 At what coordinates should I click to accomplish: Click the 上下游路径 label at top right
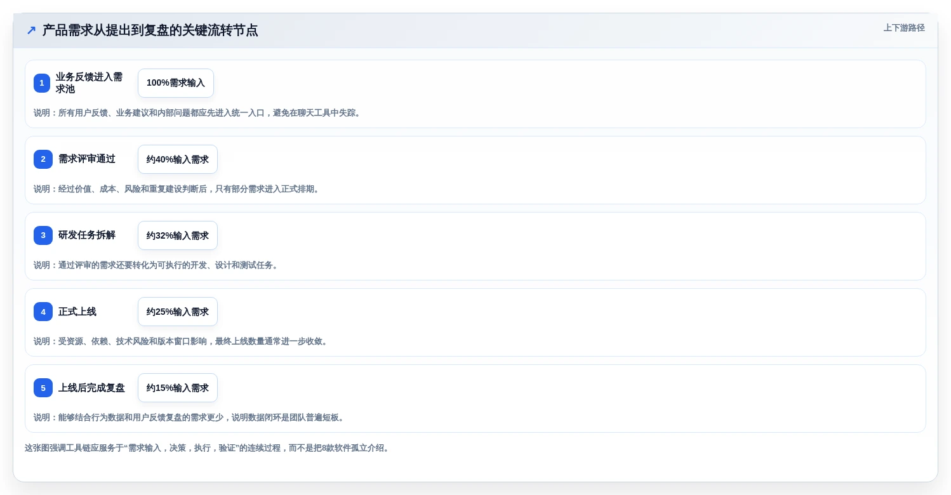(904, 28)
